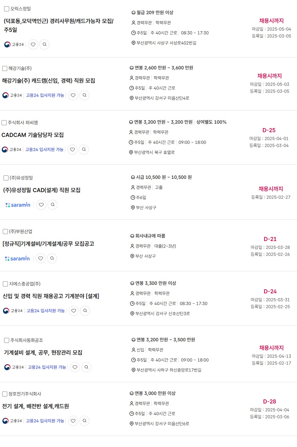Click 고용24 입사지원 가능 on 청호전기 listing

(45, 421)
